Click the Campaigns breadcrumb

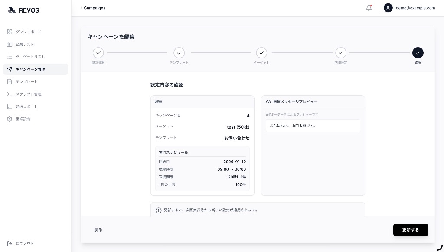coord(95,8)
